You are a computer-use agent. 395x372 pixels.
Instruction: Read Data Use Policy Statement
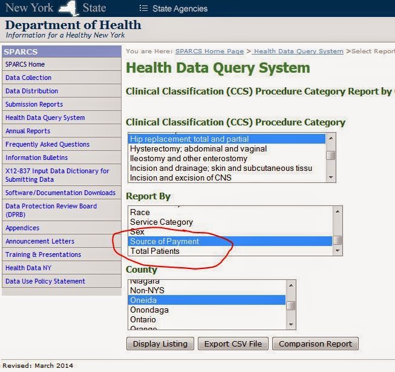pos(45,281)
